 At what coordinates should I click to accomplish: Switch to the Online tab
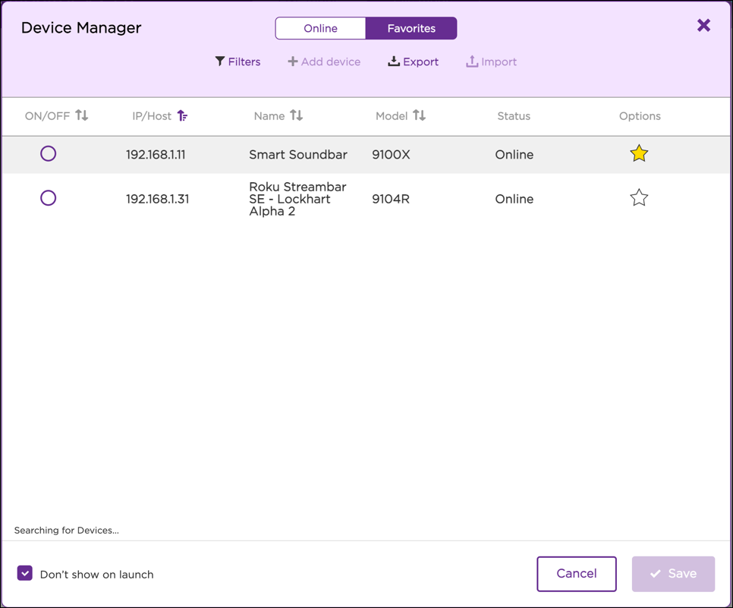click(320, 29)
